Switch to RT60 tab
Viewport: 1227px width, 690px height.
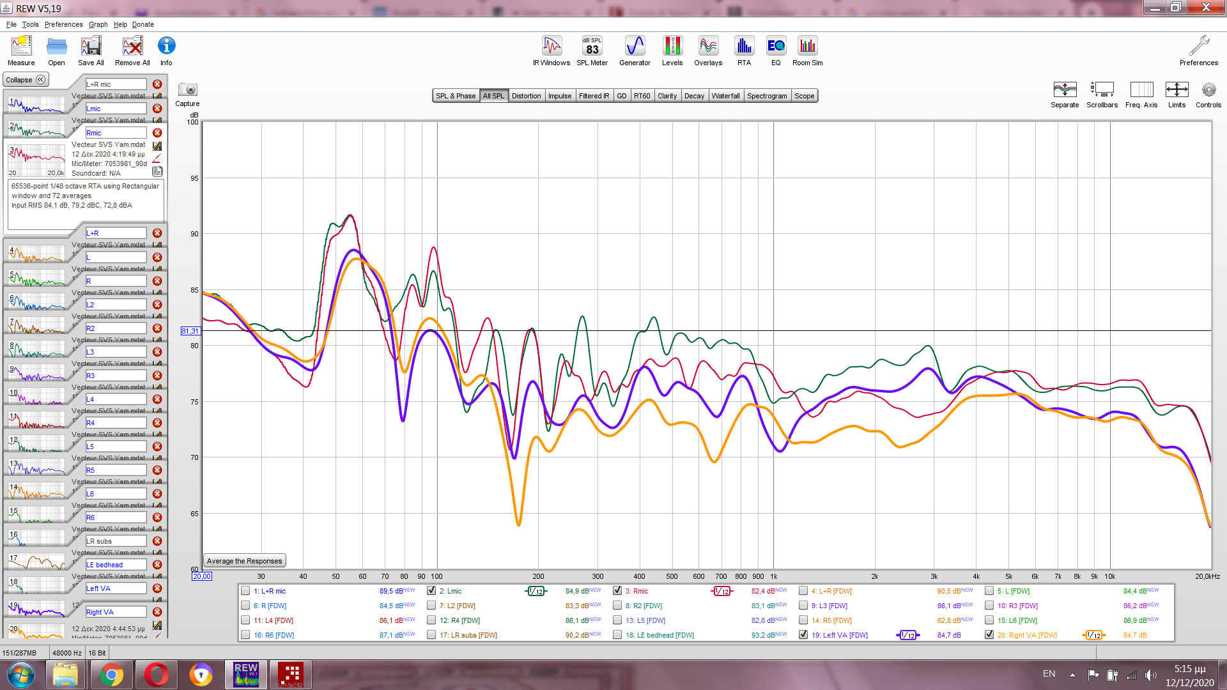642,96
